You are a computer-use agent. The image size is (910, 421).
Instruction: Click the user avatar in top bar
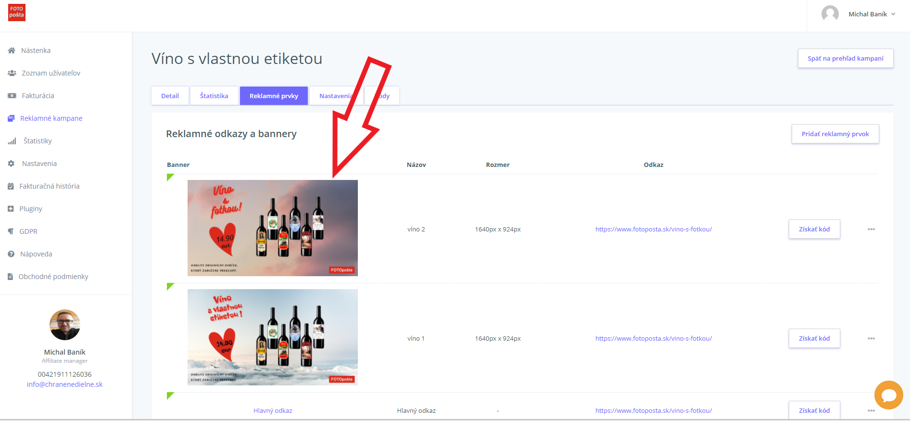pos(830,14)
